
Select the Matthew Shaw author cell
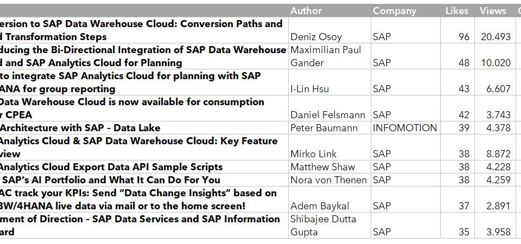point(329,166)
